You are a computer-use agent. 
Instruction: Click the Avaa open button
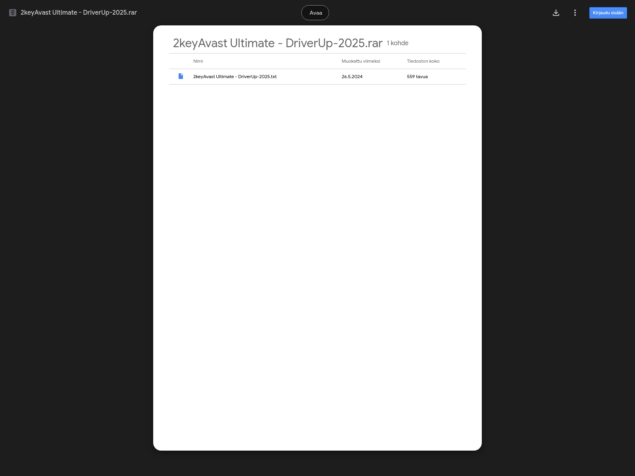(x=315, y=13)
